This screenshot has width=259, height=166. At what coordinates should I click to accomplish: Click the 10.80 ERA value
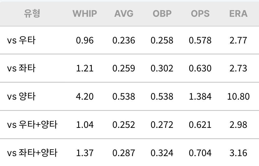click(x=238, y=97)
